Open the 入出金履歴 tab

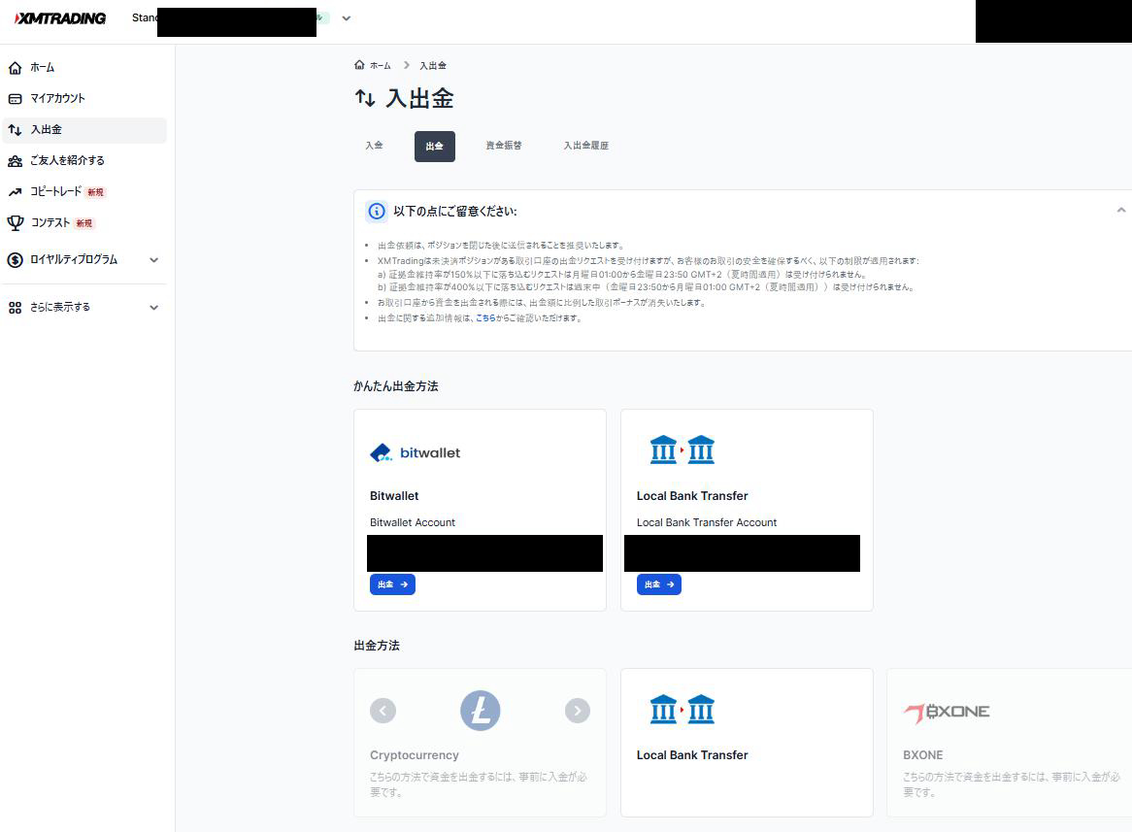586,146
